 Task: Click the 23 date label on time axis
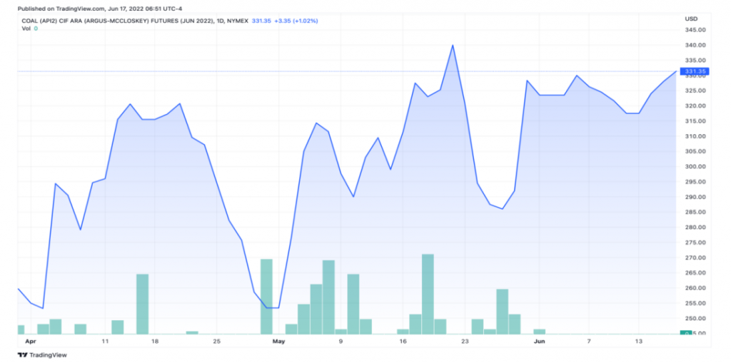pos(465,342)
